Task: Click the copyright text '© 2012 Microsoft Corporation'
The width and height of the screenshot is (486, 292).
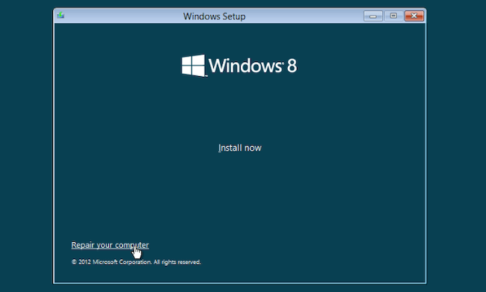Action: click(111, 262)
